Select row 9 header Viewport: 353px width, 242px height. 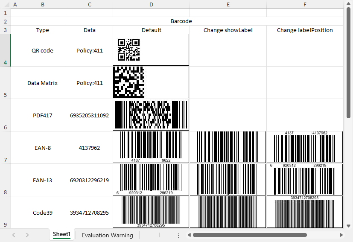coord(6,212)
